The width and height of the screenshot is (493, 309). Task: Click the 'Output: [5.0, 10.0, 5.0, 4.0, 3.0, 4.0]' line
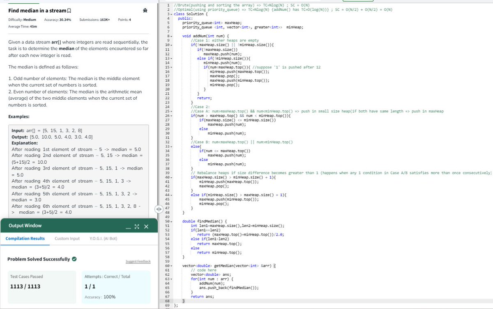pos(52,137)
